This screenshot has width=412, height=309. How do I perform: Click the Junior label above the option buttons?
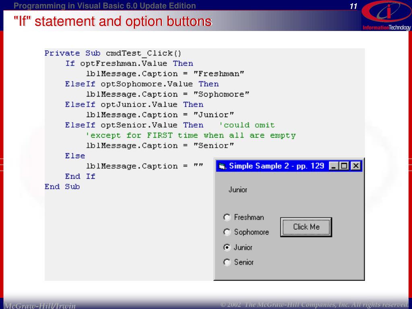tap(238, 190)
